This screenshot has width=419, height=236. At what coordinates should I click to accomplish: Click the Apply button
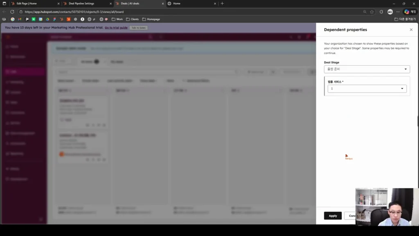[333, 216]
